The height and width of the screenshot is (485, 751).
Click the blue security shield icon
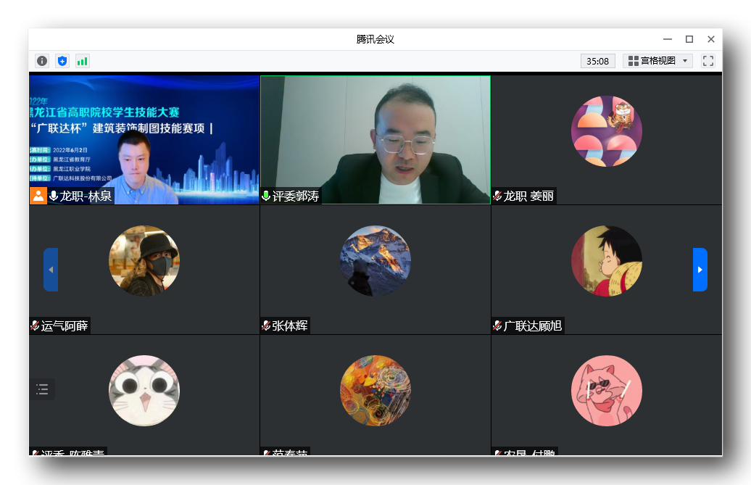[x=62, y=61]
